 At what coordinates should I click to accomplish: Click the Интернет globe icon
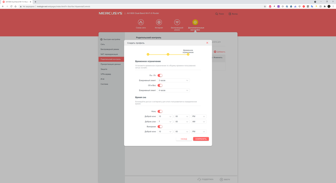[x=159, y=23]
